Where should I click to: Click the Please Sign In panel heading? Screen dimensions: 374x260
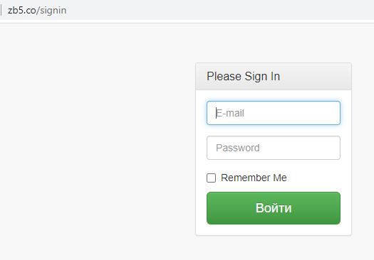pyautogui.click(x=243, y=76)
